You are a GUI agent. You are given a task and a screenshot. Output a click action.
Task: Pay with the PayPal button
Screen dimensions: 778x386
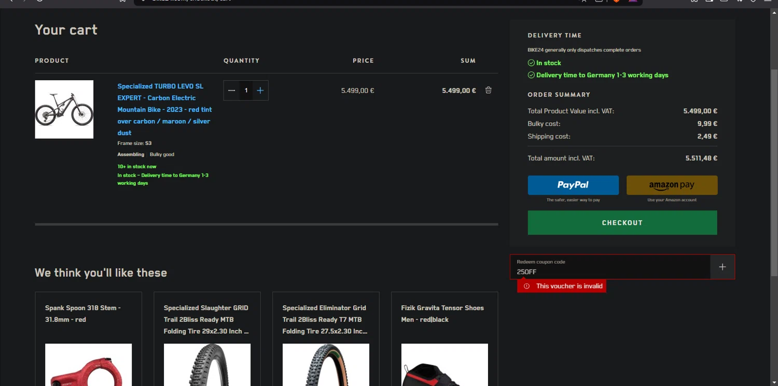(x=573, y=185)
